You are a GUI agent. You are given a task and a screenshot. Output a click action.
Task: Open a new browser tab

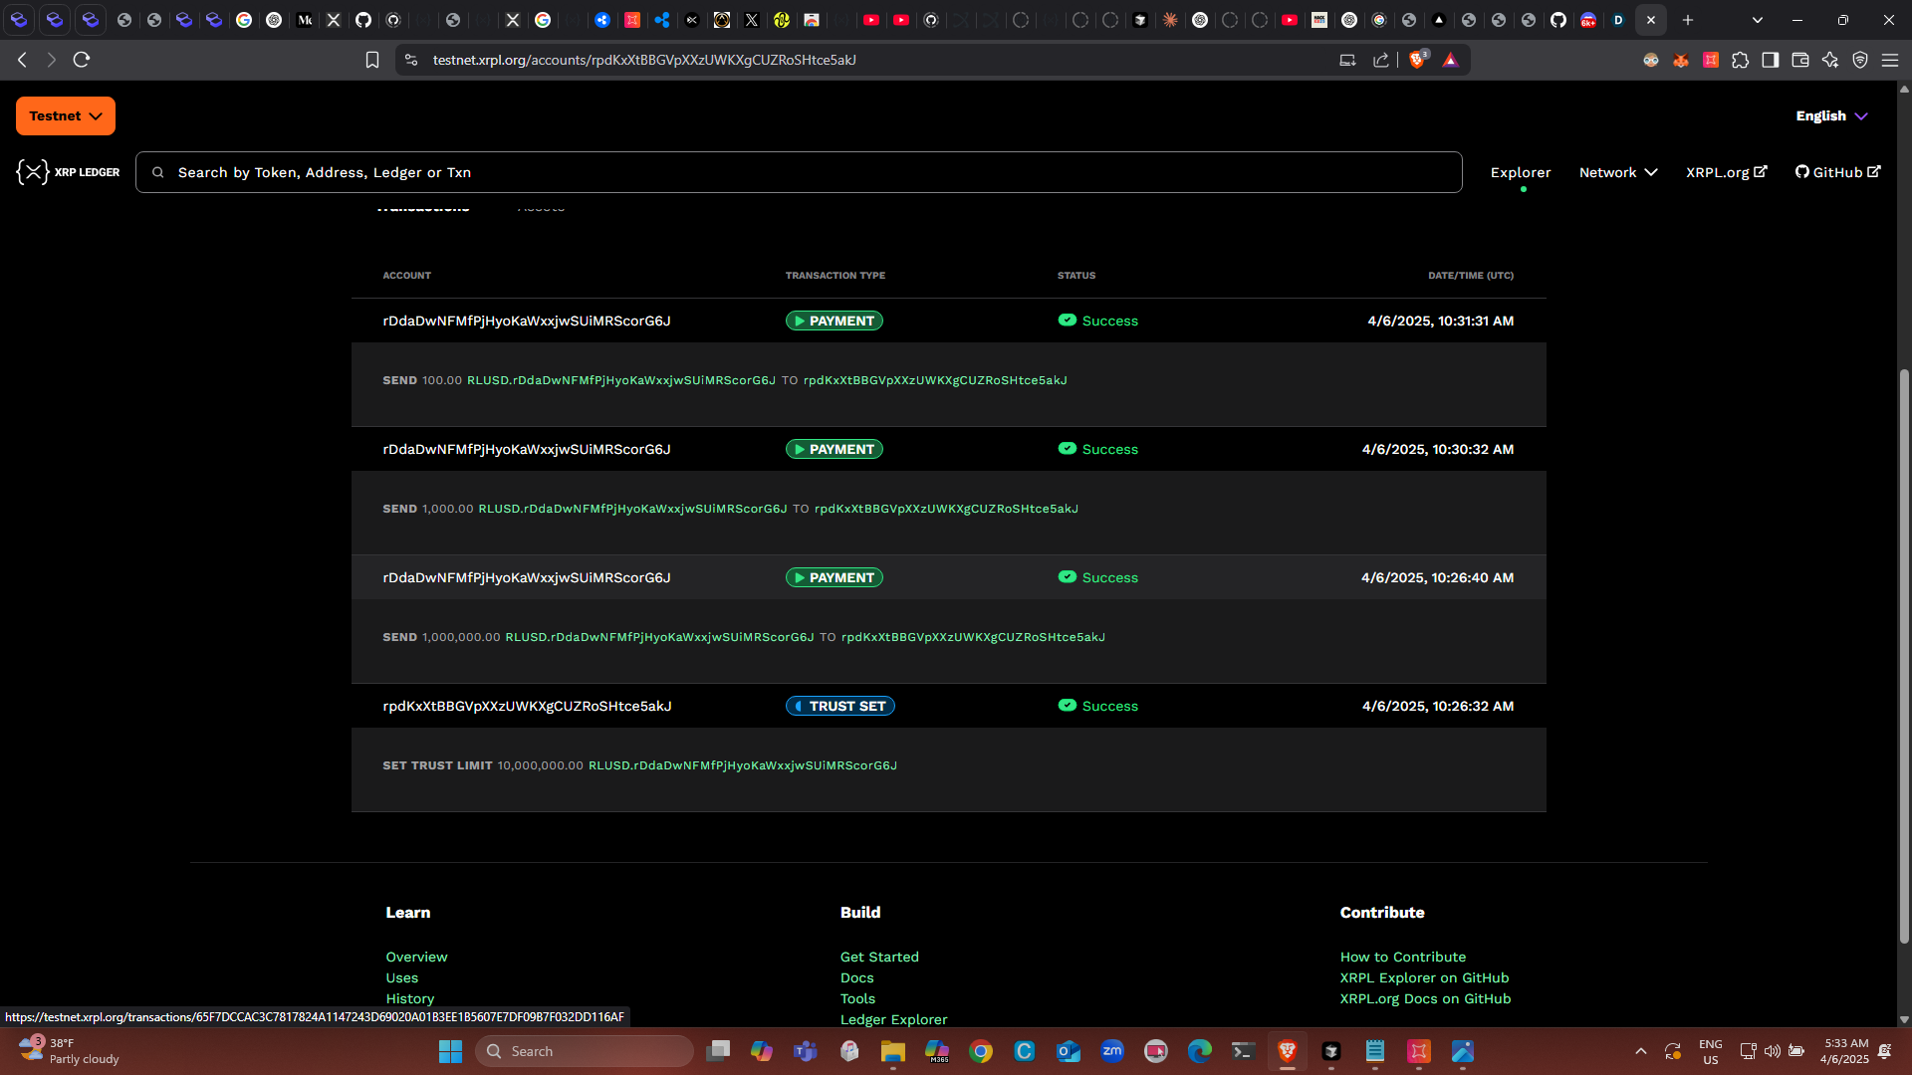click(x=1687, y=20)
